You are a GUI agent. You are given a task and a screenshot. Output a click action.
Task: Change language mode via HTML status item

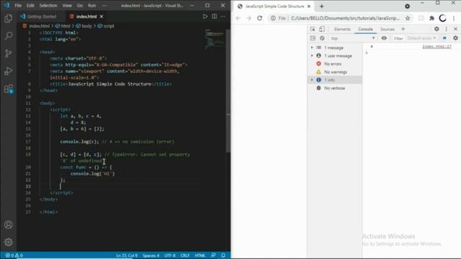[x=200, y=255]
